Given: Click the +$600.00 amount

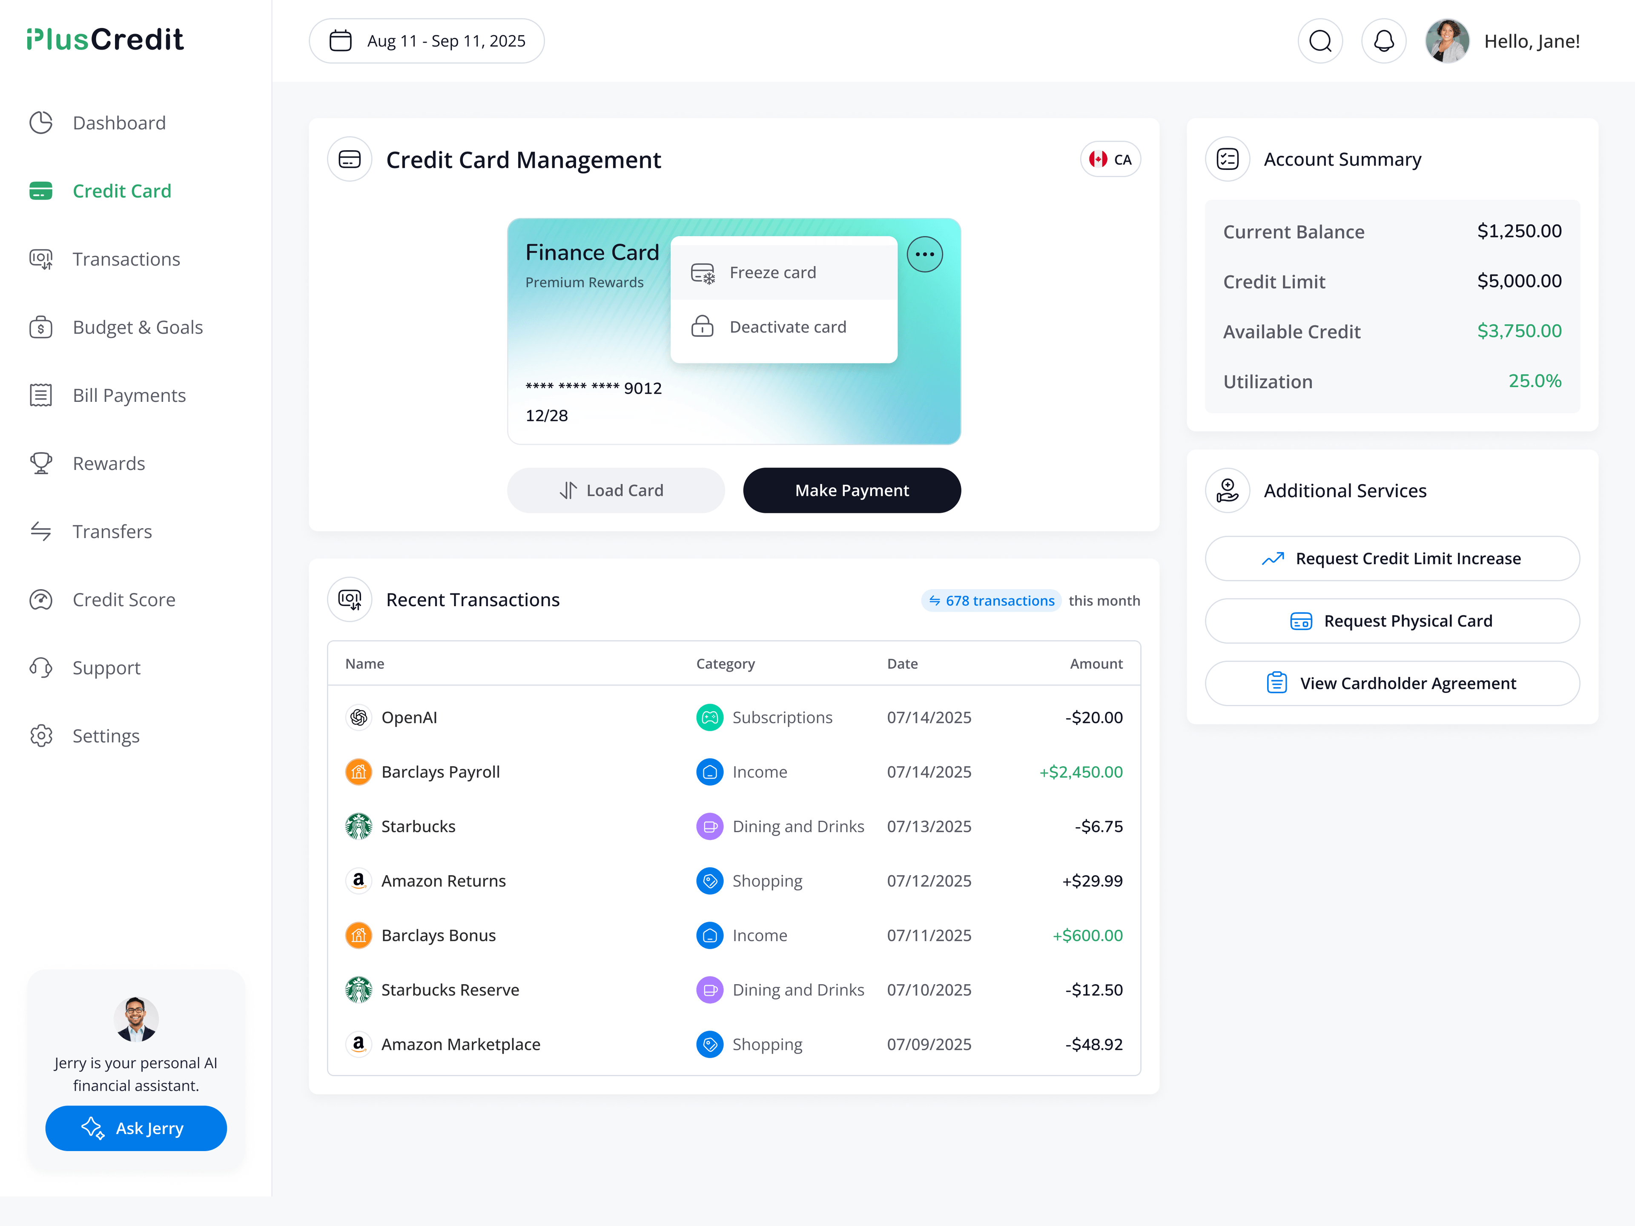Looking at the screenshot, I should [1087, 936].
